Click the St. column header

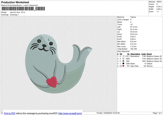pos(128,54)
